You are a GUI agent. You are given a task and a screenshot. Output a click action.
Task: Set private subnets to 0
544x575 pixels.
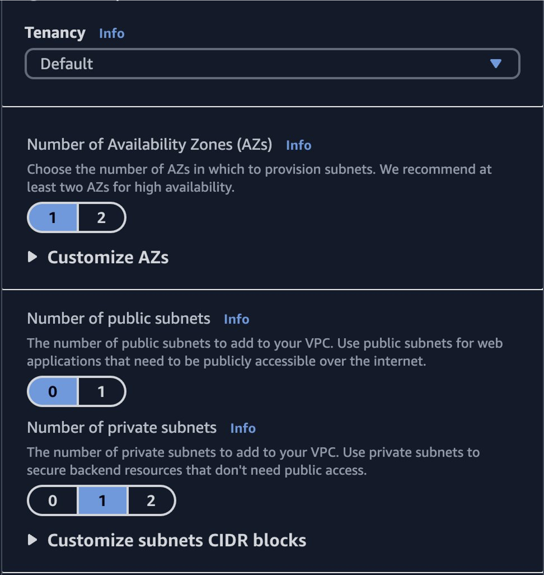52,501
